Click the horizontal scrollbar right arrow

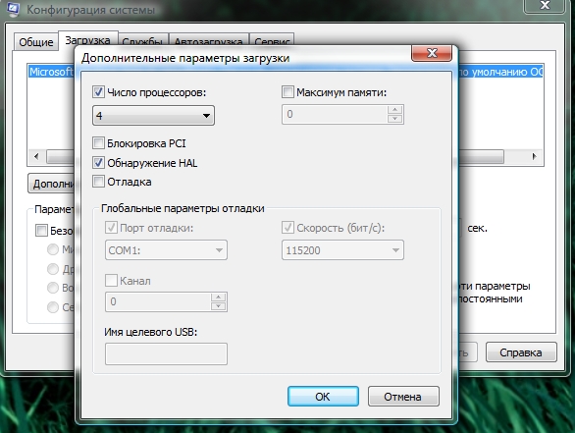535,156
